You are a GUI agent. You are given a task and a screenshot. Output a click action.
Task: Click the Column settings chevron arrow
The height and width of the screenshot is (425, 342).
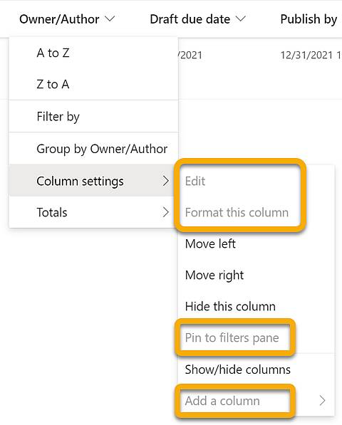tap(166, 181)
